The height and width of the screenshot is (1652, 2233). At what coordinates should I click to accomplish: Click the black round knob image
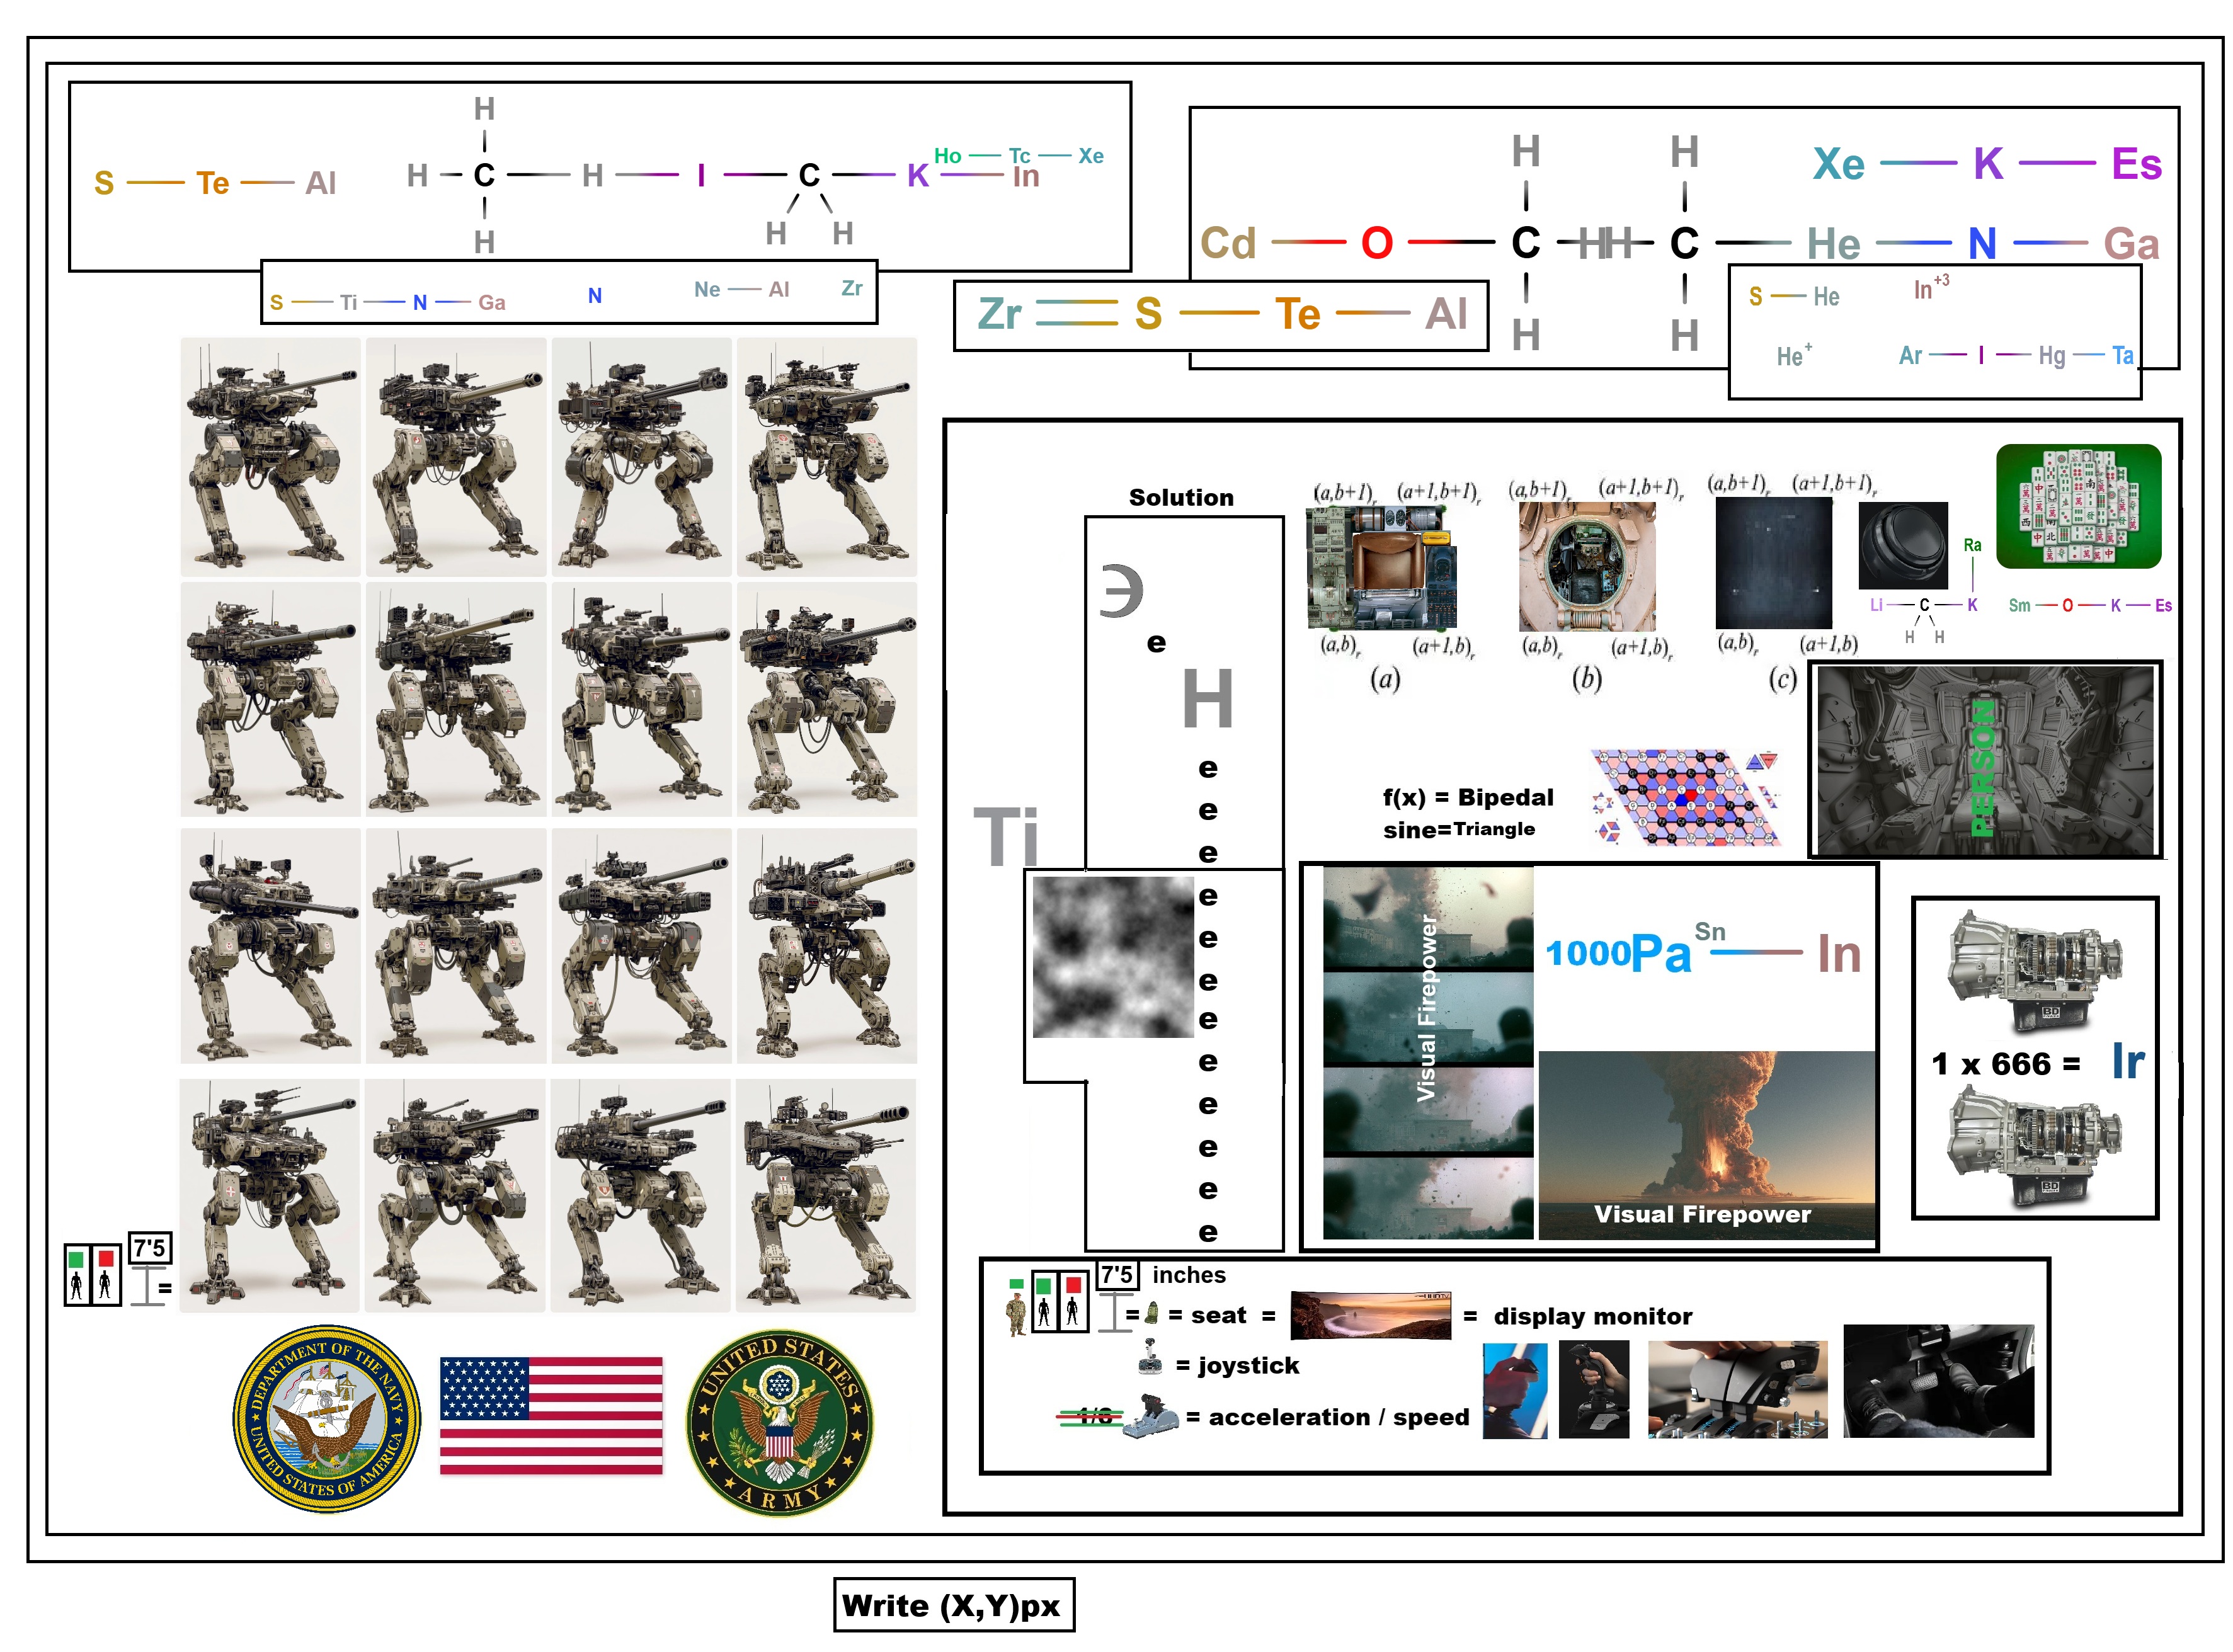pos(1903,546)
